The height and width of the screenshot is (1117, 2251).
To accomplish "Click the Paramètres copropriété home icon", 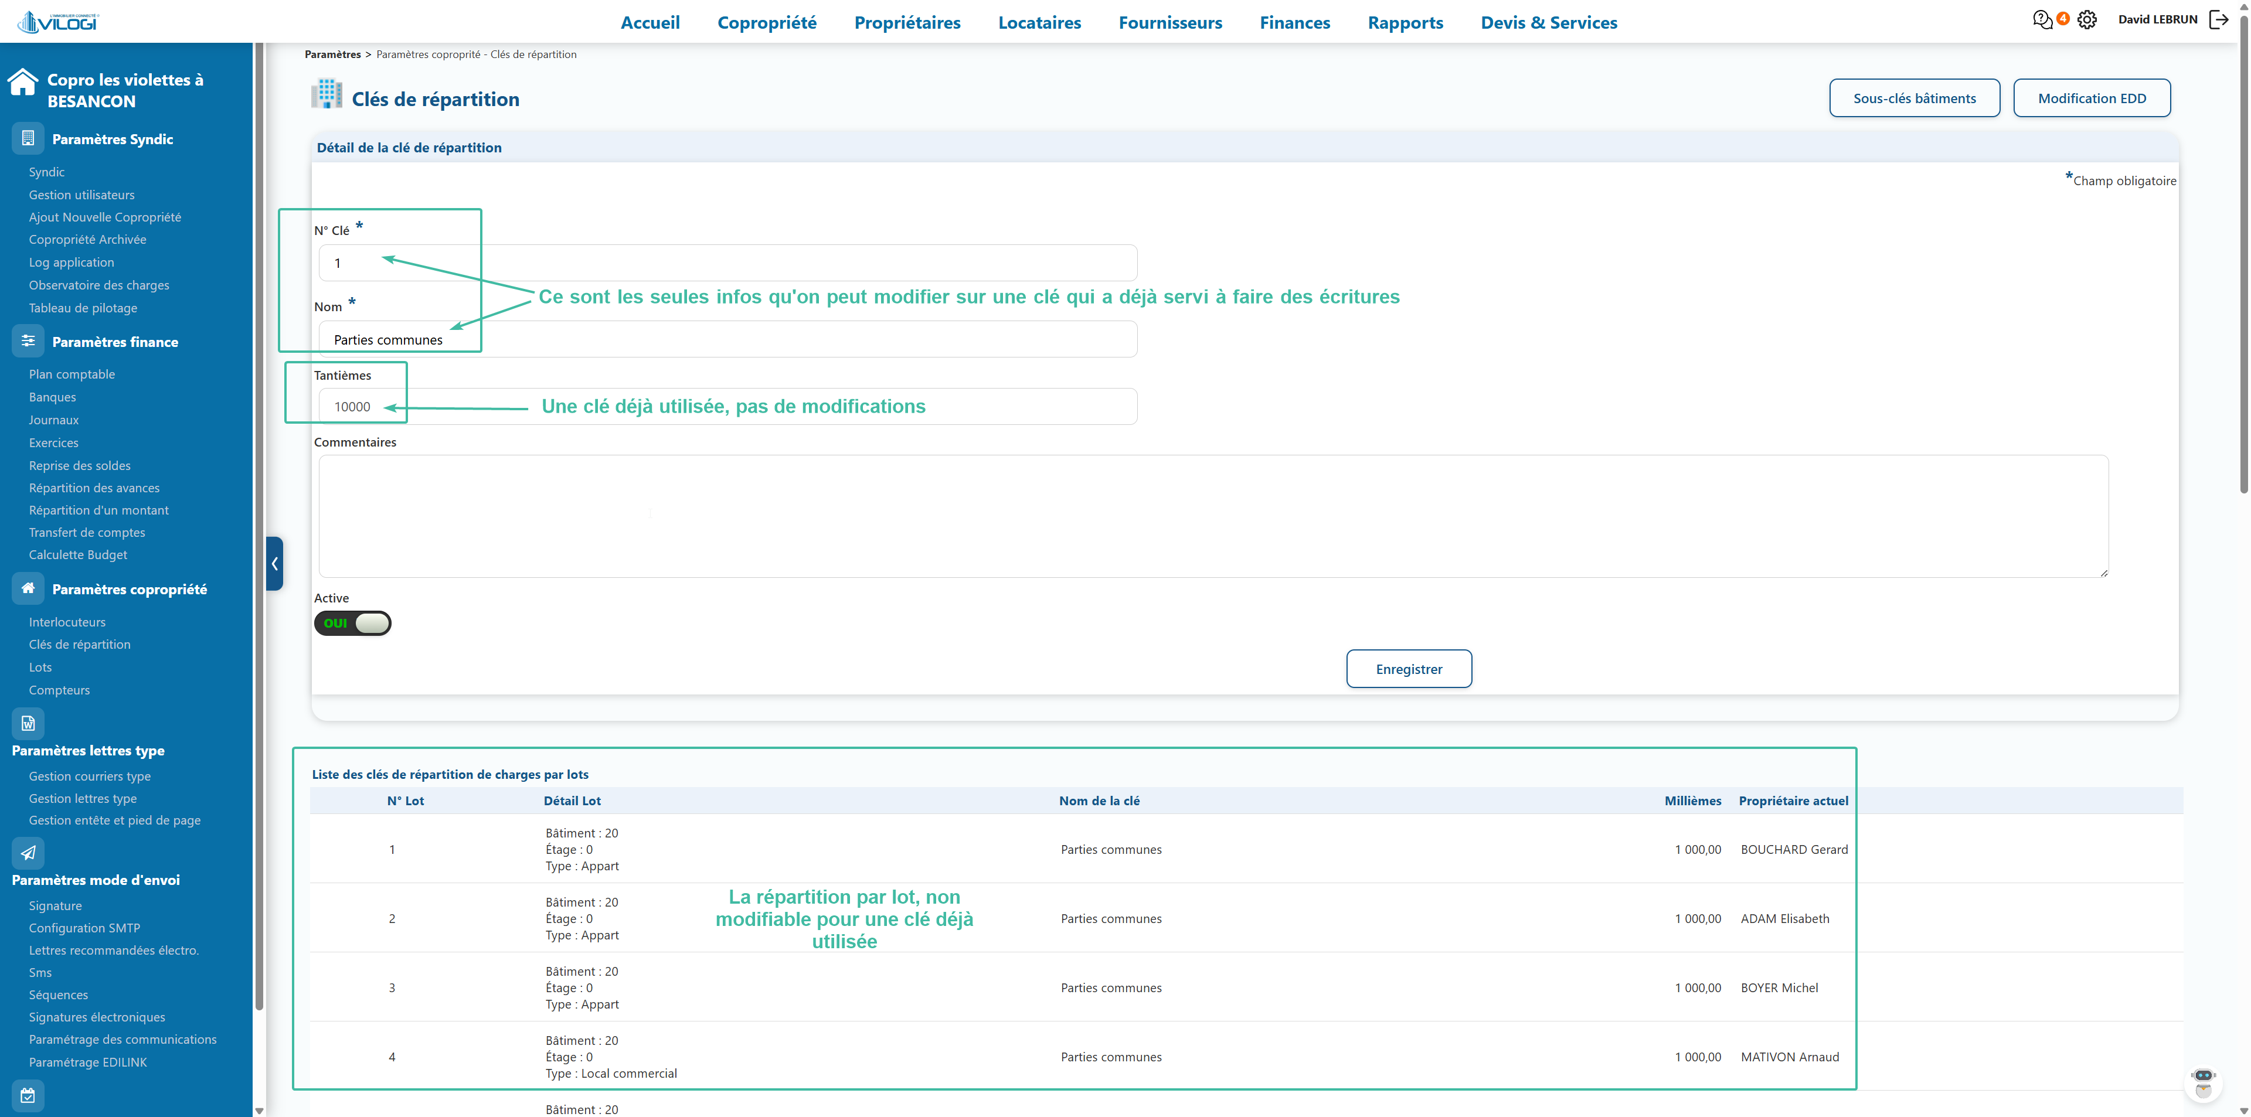I will (x=28, y=588).
